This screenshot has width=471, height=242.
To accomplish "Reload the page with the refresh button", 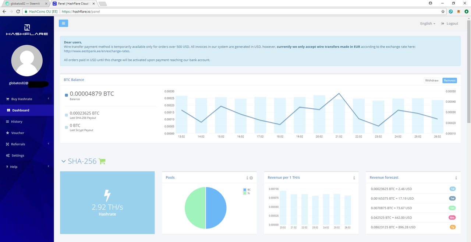I will pos(18,11).
